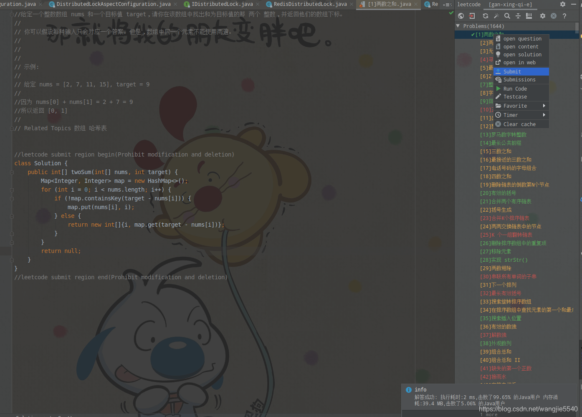This screenshot has width=582, height=417.
Task: Choose open content from context menu
Action: 521,47
